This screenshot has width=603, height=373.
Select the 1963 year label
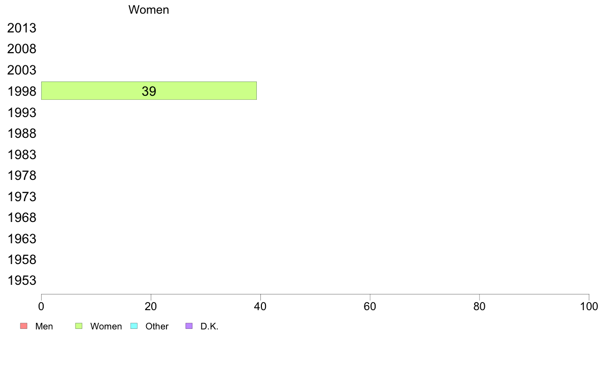pyautogui.click(x=22, y=239)
